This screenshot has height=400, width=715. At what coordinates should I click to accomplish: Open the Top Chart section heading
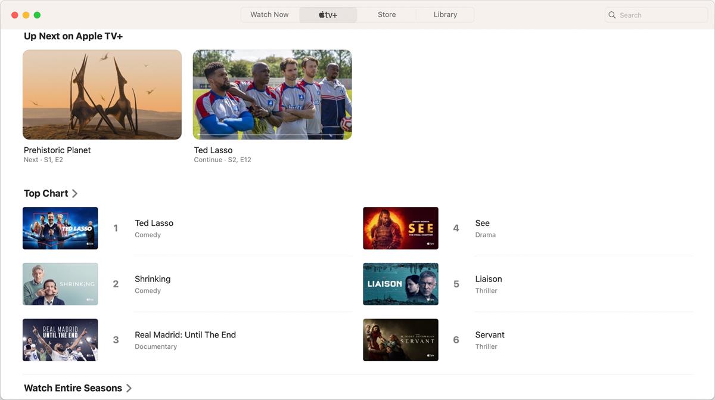point(46,193)
